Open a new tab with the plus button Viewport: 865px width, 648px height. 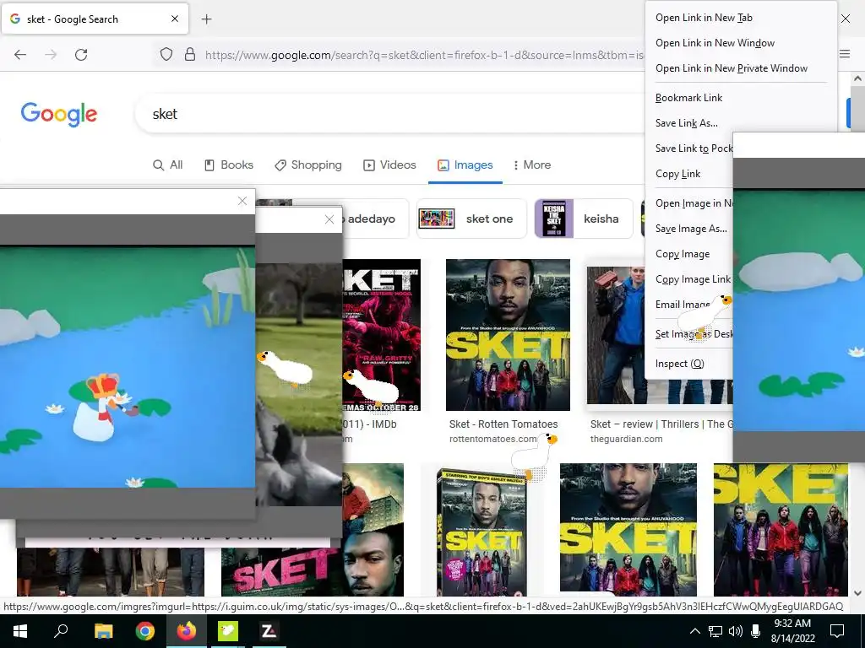coord(206,19)
